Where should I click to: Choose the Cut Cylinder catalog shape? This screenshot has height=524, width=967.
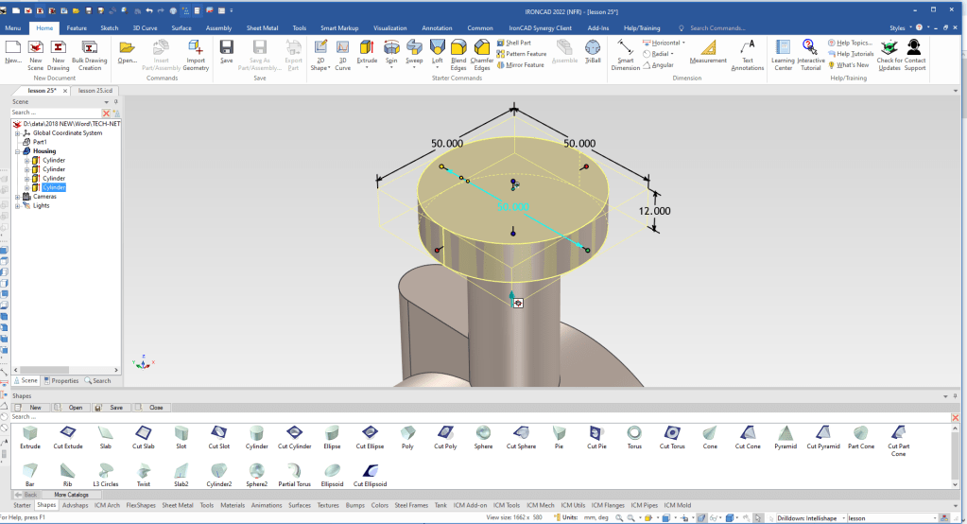[294, 434]
